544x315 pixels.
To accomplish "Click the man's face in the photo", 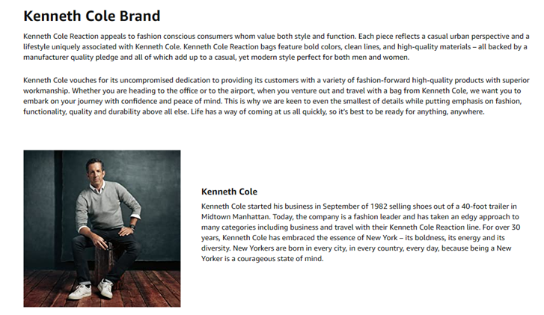I will tap(94, 169).
